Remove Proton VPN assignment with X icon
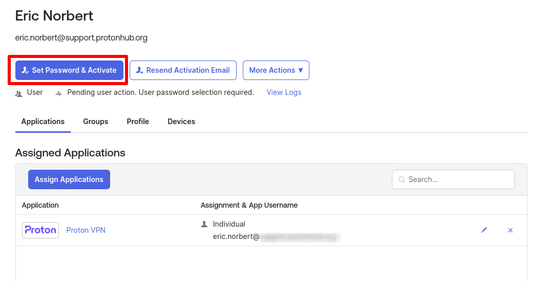 coord(510,230)
